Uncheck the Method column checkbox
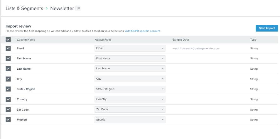The image size is (280, 139). pos(8,120)
